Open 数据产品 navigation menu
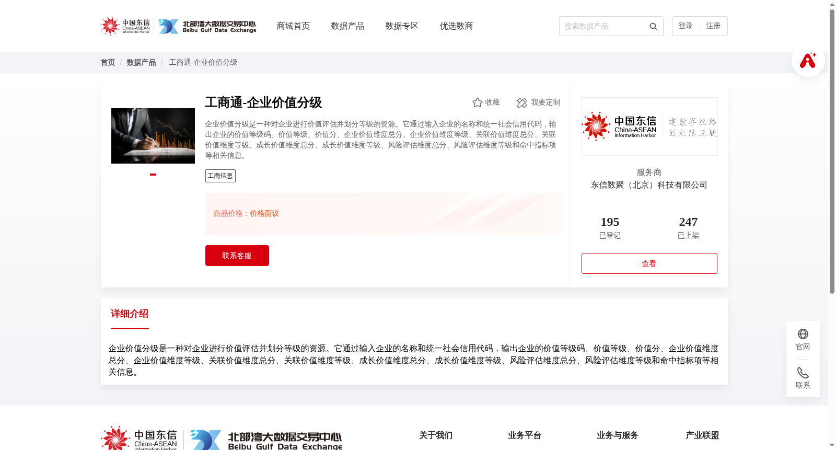The image size is (836, 450). point(347,26)
